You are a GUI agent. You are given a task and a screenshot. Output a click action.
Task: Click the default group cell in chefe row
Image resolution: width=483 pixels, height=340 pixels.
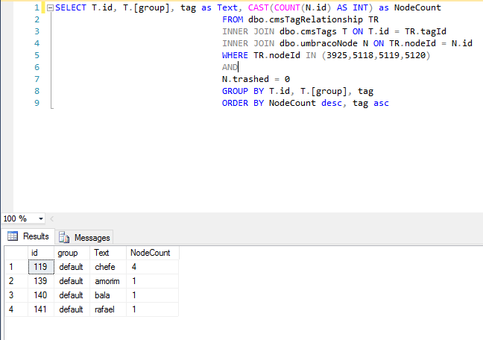pos(72,267)
